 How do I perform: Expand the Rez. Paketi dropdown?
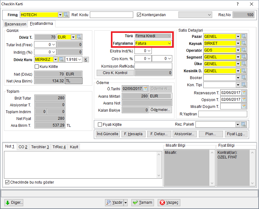[x=238, y=125]
